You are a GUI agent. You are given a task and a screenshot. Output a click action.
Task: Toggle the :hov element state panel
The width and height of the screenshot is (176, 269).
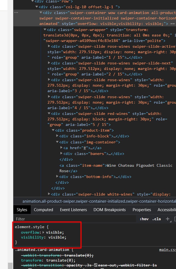pyautogui.click(x=144, y=219)
